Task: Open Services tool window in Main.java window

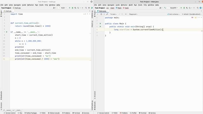Action: [x=152, y=113]
